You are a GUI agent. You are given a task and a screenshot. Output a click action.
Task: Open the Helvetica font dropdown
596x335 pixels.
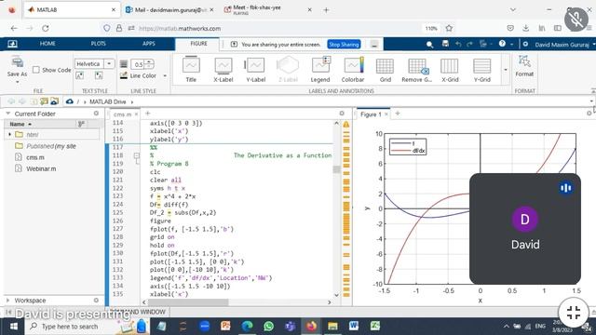[x=109, y=64]
